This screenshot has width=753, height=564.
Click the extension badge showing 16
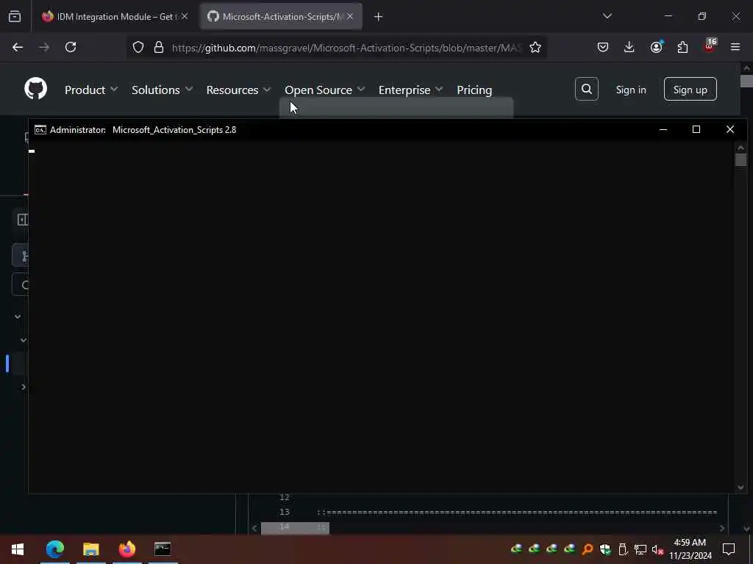coord(710,46)
